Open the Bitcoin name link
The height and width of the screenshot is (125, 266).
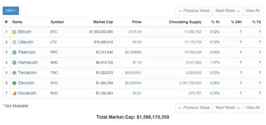point(25,32)
